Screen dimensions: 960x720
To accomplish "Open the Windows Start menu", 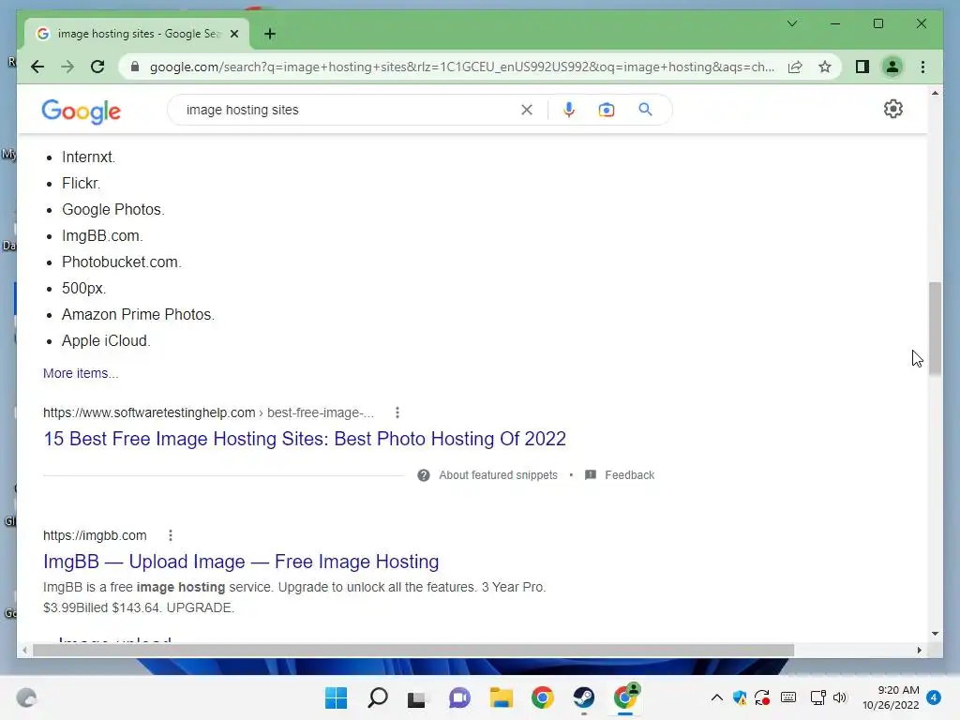I will 336,697.
